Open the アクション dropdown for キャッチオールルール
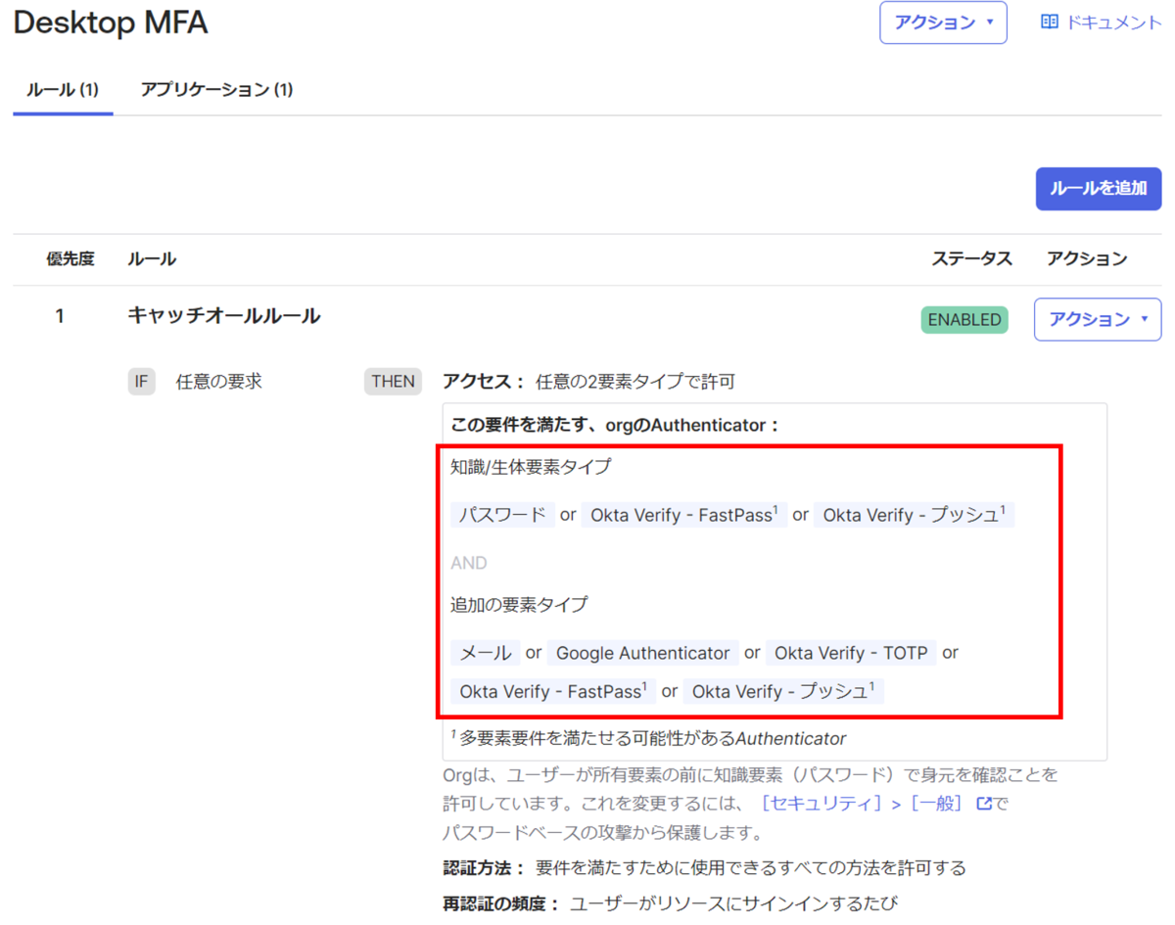 tap(1098, 320)
